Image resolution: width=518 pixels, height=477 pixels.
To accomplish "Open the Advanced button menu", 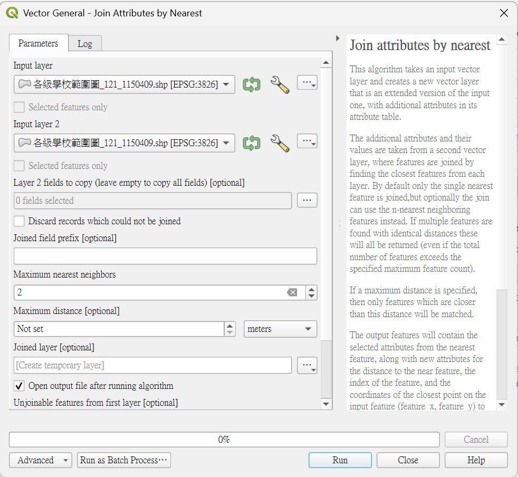I will click(x=41, y=460).
